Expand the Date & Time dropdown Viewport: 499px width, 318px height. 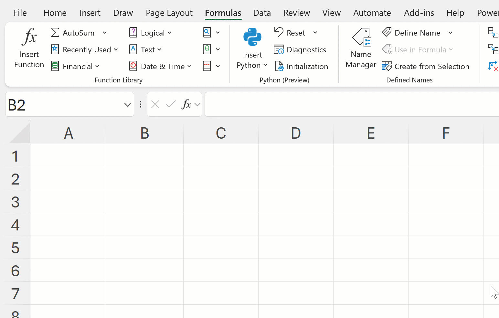click(x=189, y=66)
